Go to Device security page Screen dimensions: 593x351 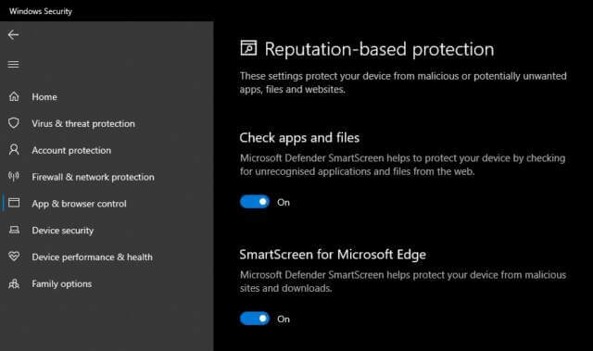[x=62, y=231]
